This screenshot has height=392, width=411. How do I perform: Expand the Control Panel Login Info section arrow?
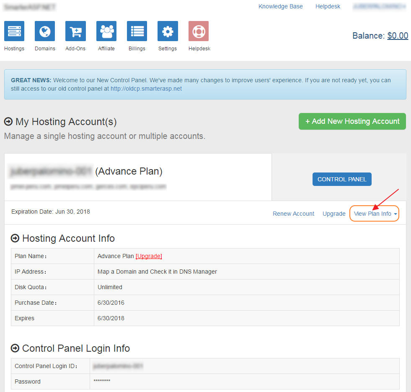point(15,348)
